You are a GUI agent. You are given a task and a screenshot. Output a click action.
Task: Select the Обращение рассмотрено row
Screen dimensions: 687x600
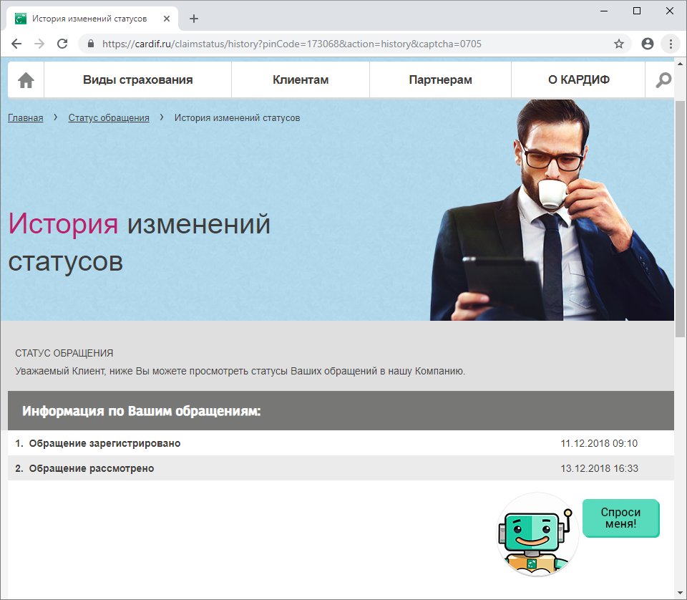coord(341,468)
